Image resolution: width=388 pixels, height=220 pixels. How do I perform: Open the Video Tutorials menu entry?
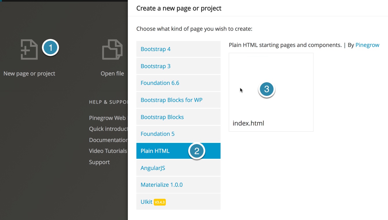tap(108, 151)
